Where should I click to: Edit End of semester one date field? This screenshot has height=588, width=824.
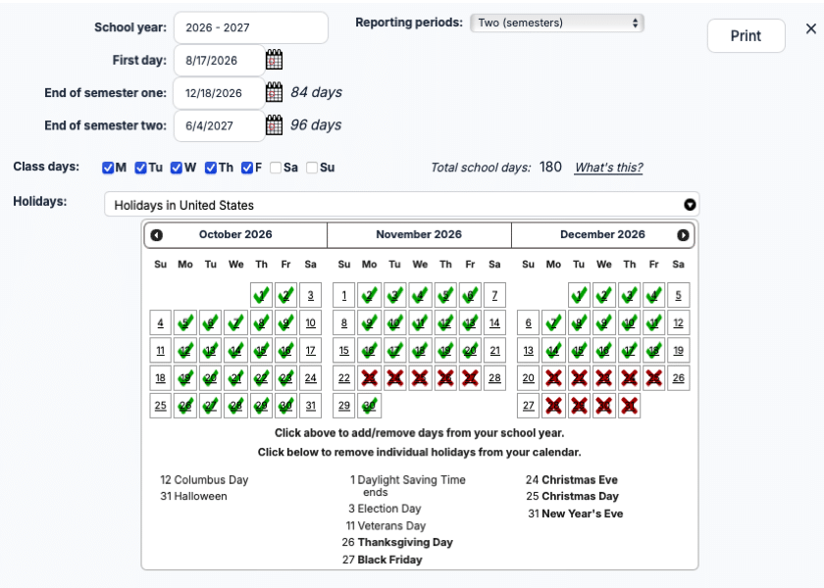220,93
